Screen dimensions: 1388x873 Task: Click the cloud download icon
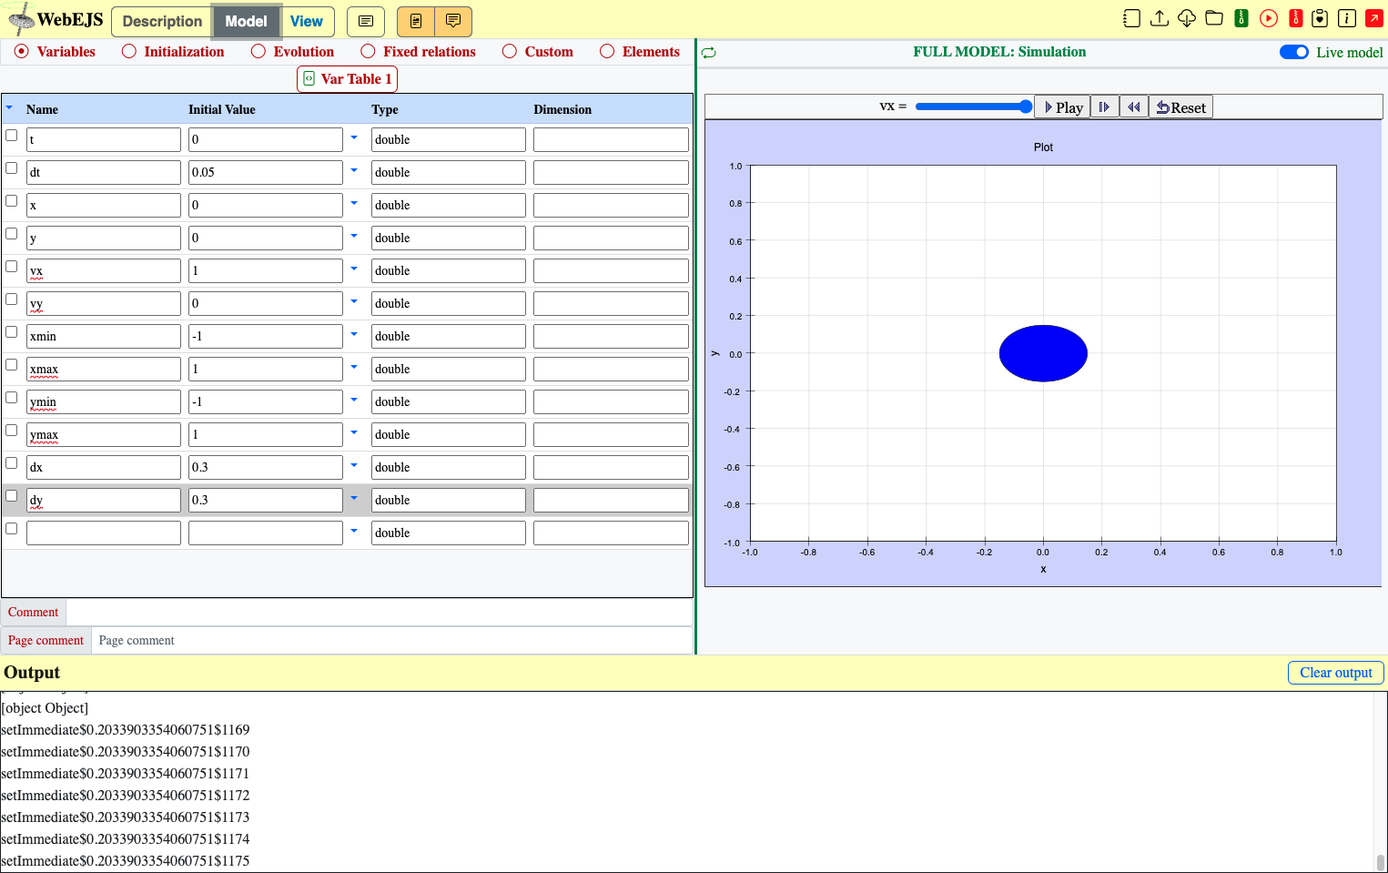click(x=1187, y=18)
